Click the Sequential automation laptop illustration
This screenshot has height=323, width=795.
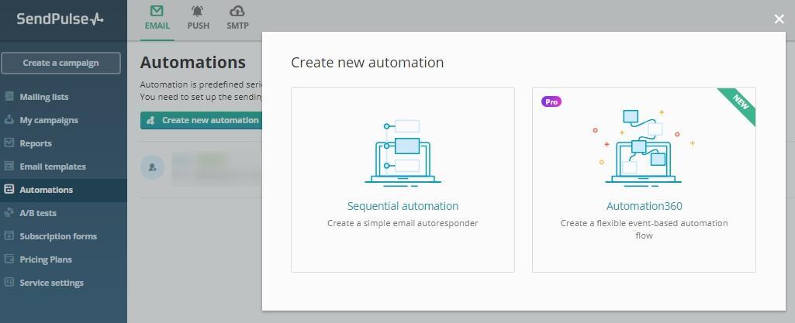click(403, 153)
